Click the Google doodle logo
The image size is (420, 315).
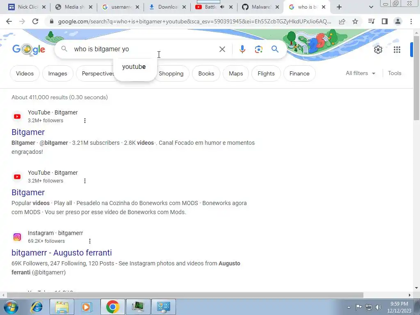point(29,49)
